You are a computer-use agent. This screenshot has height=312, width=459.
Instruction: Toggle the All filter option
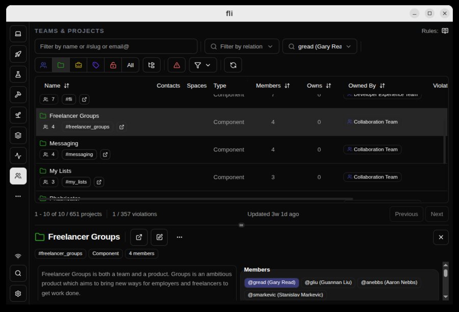pyautogui.click(x=130, y=65)
